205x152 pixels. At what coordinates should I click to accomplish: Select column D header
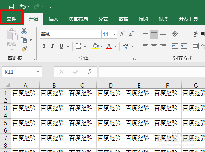(x=111, y=85)
